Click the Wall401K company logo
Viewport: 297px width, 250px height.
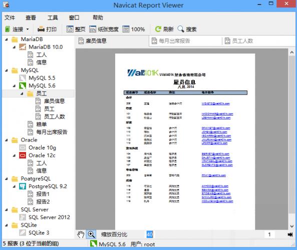click(x=143, y=72)
